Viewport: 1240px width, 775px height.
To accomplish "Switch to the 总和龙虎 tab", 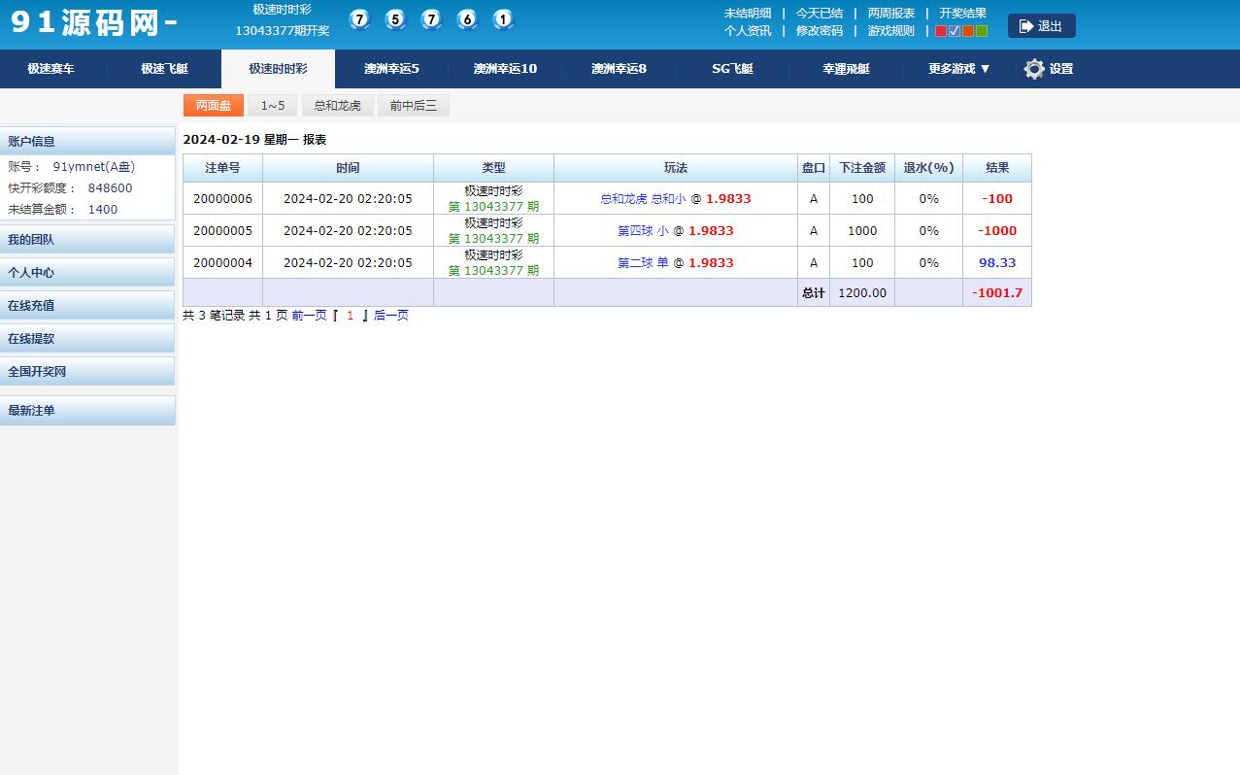I will (337, 105).
